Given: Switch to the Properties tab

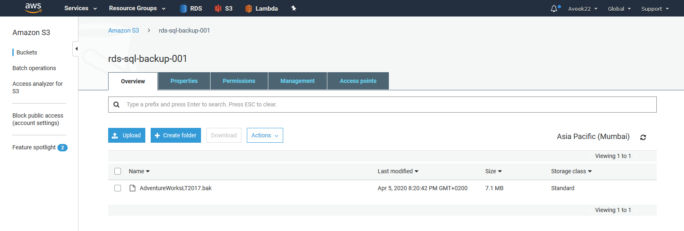Looking at the screenshot, I should (x=184, y=81).
